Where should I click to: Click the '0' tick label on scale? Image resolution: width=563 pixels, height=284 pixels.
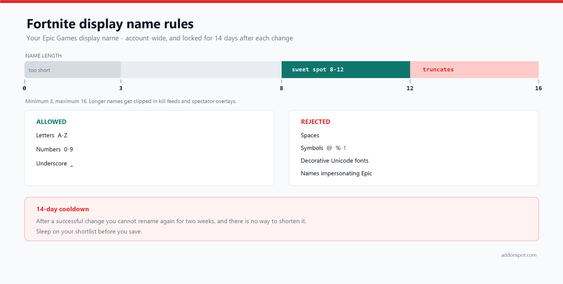click(24, 88)
